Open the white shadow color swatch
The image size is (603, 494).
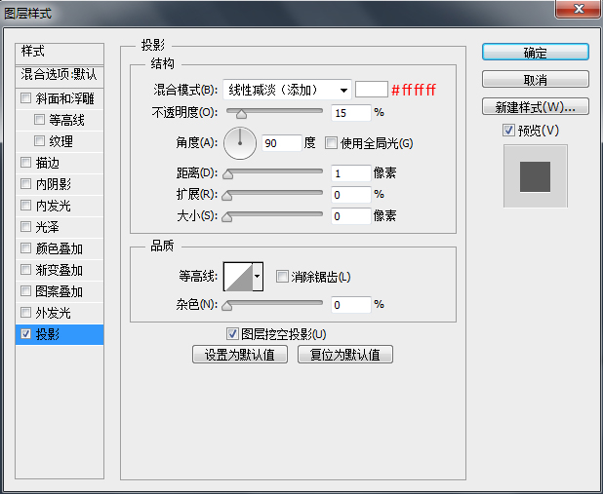pyautogui.click(x=371, y=90)
